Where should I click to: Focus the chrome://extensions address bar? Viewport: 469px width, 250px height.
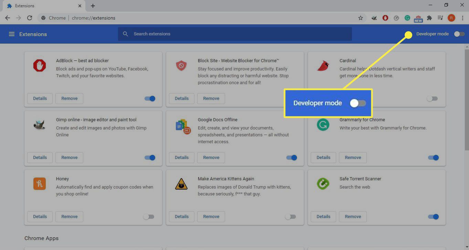pyautogui.click(x=202, y=18)
